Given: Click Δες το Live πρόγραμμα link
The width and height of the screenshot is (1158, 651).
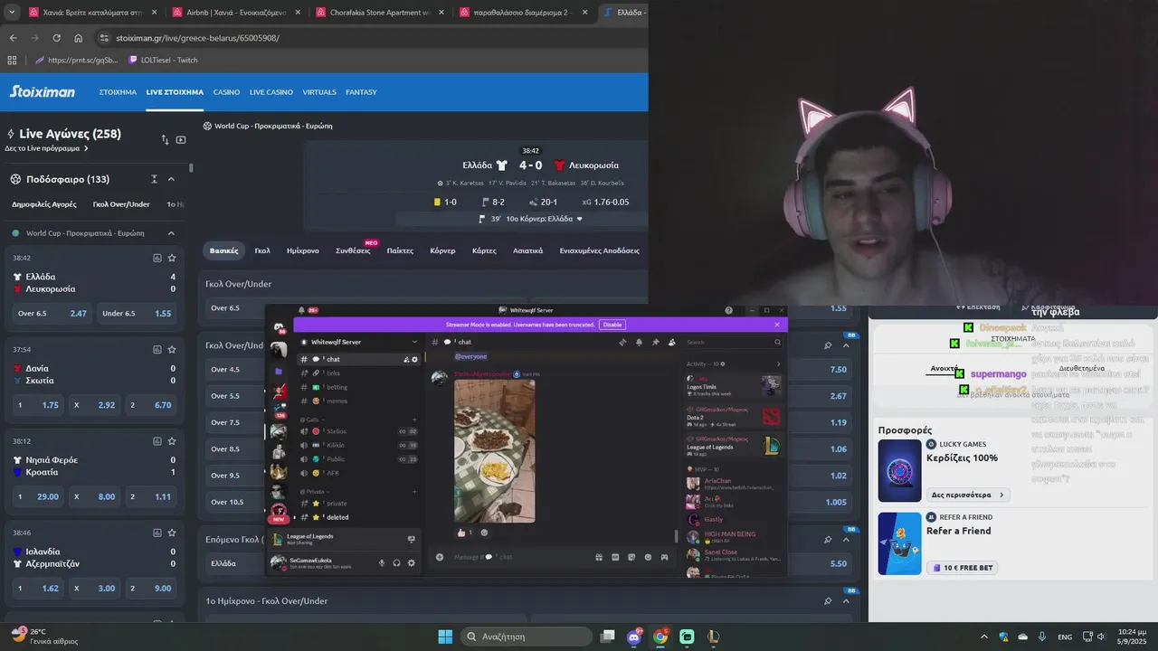Looking at the screenshot, I should (47, 148).
